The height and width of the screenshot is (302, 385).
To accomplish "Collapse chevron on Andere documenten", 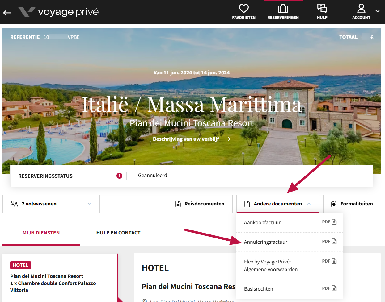I will pos(309,204).
